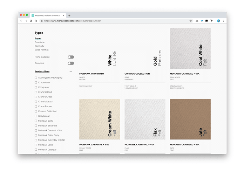Open the Mohawk Prophoto product link
This screenshot has width=244, height=171.
coord(91,74)
